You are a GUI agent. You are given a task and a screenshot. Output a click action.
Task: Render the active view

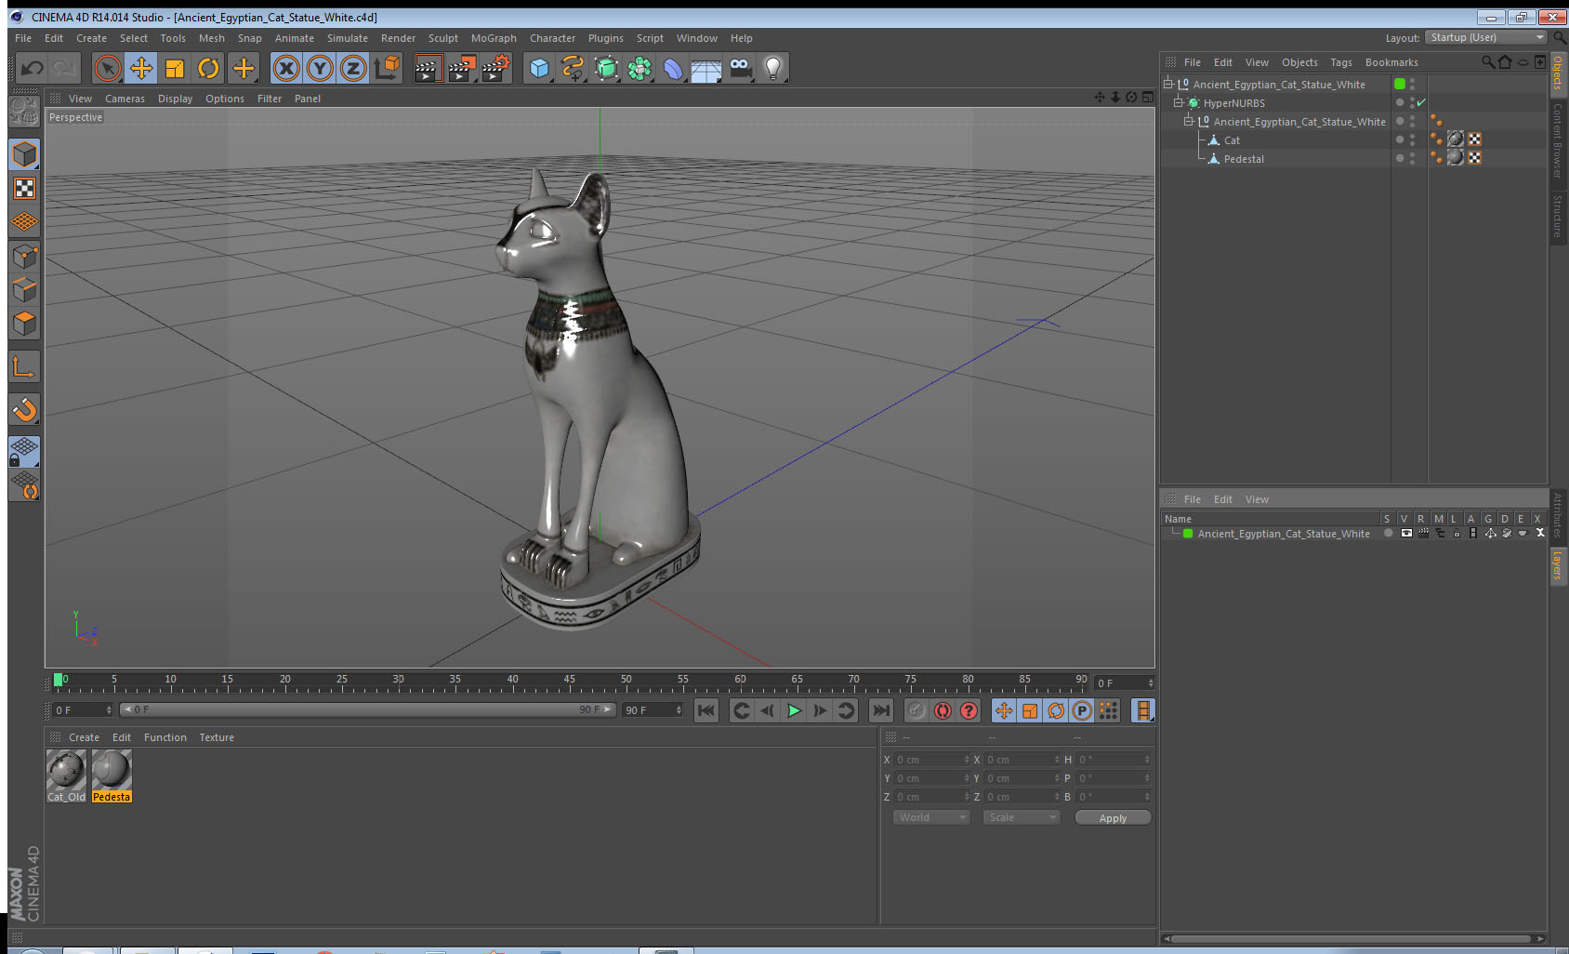(x=427, y=68)
